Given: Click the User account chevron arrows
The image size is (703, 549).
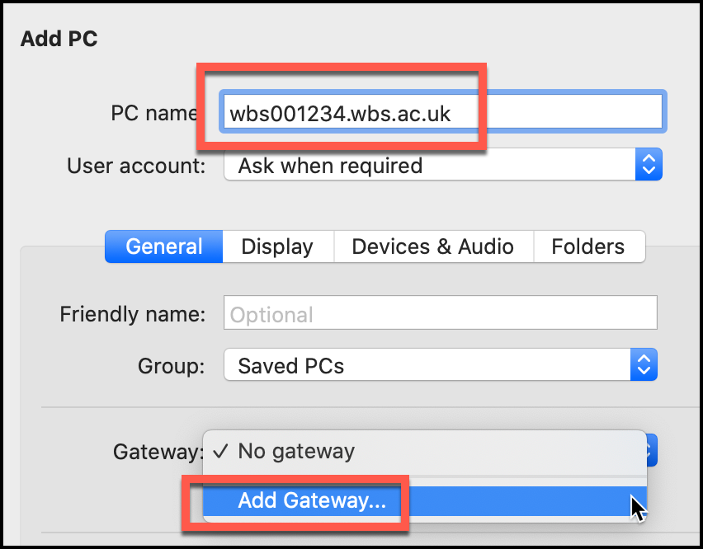Looking at the screenshot, I should pos(649,165).
